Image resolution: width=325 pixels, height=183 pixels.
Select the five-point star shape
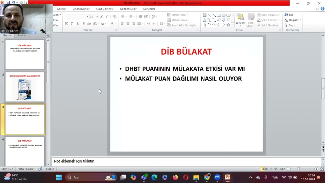[228, 25]
